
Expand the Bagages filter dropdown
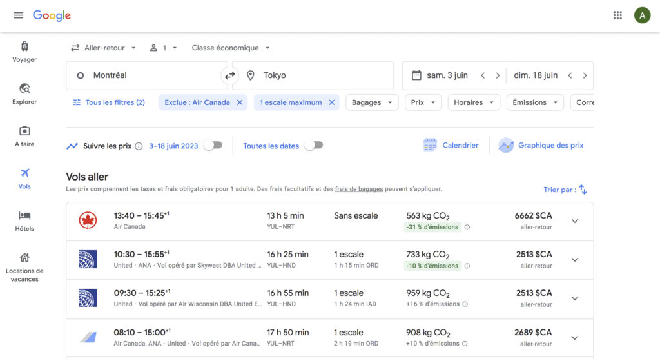[x=373, y=102]
